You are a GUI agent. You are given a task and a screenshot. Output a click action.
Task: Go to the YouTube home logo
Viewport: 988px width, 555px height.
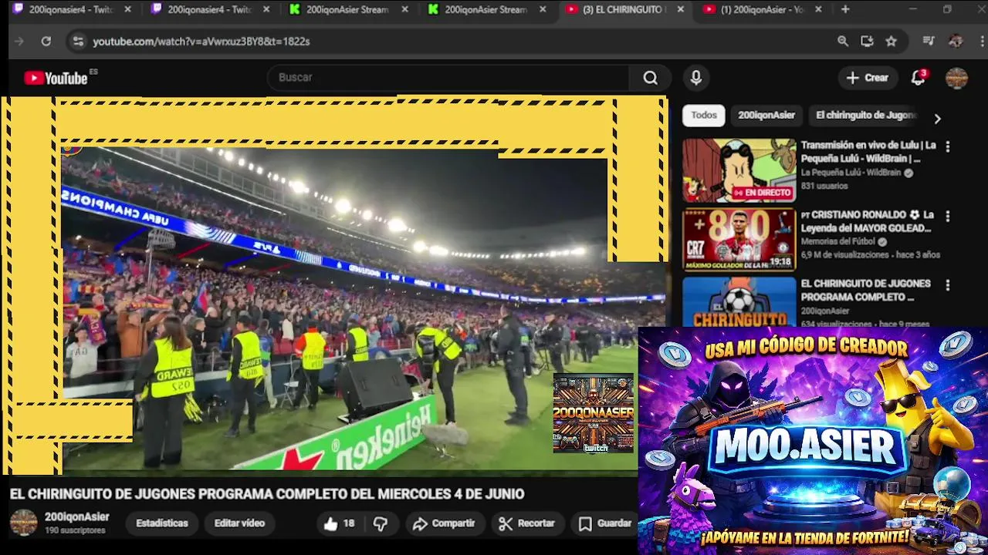[56, 78]
